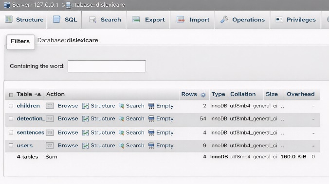Click Database: dislexicare breadcrumb link

(x=98, y=5)
